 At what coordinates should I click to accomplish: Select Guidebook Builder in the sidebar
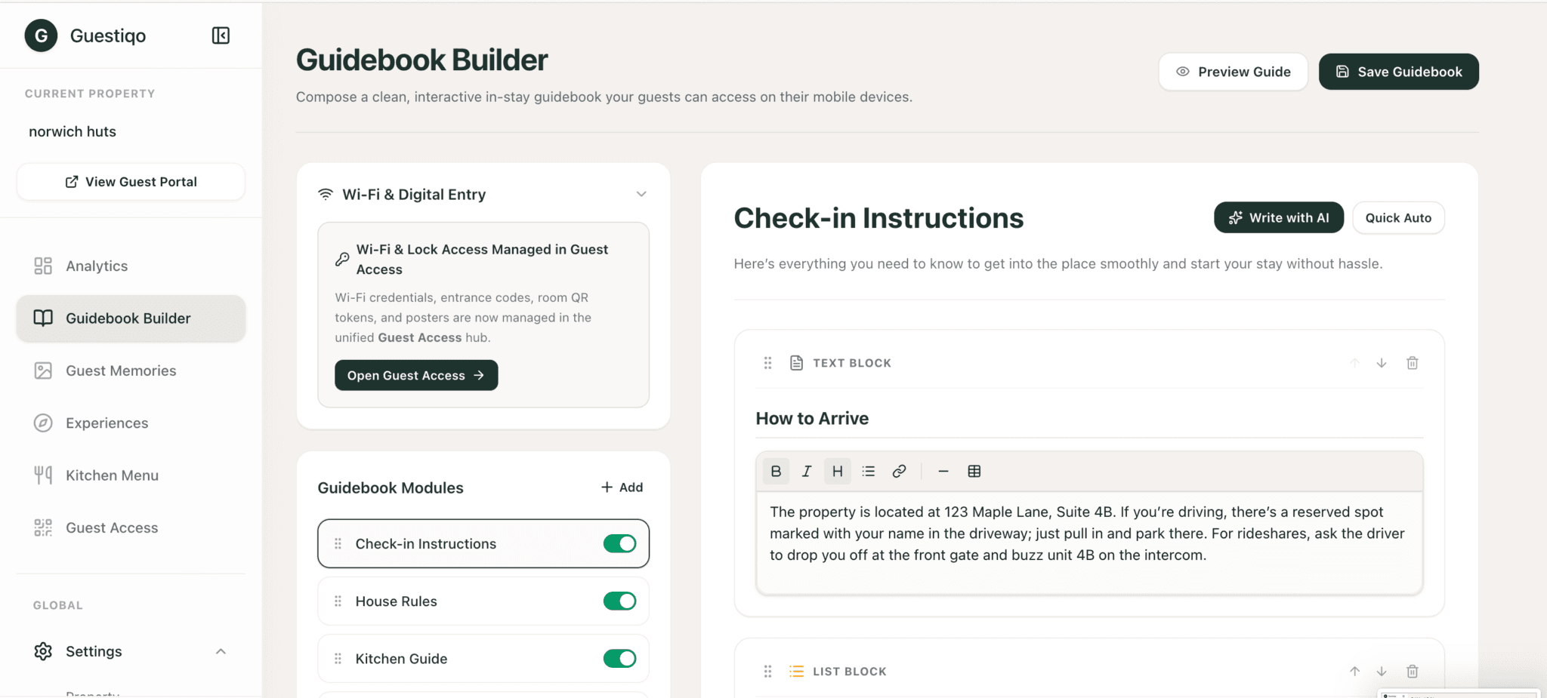click(x=131, y=318)
